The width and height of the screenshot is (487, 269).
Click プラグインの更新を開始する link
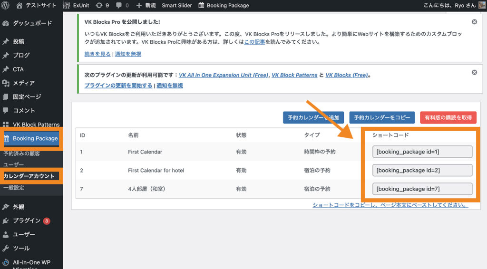point(118,86)
